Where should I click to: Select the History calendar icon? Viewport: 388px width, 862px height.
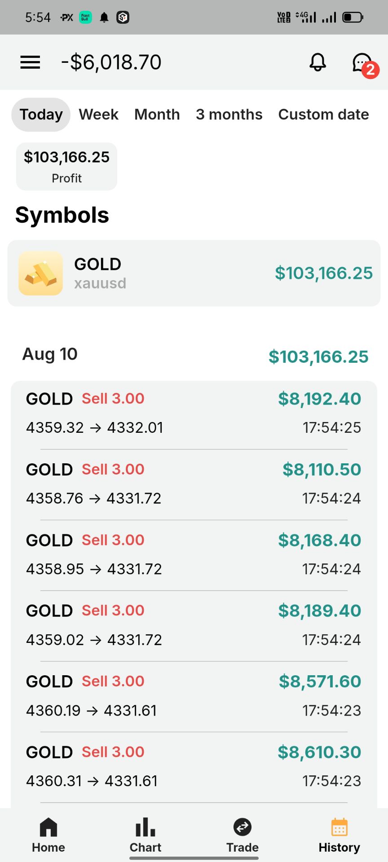339,827
